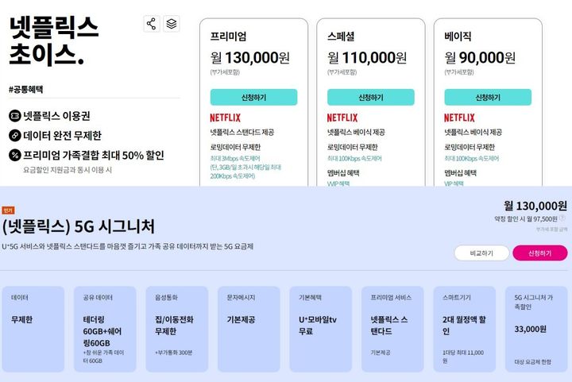
Task: Click 넷플릭스 베이식 제공 in 베이직 card
Action: [x=473, y=133]
